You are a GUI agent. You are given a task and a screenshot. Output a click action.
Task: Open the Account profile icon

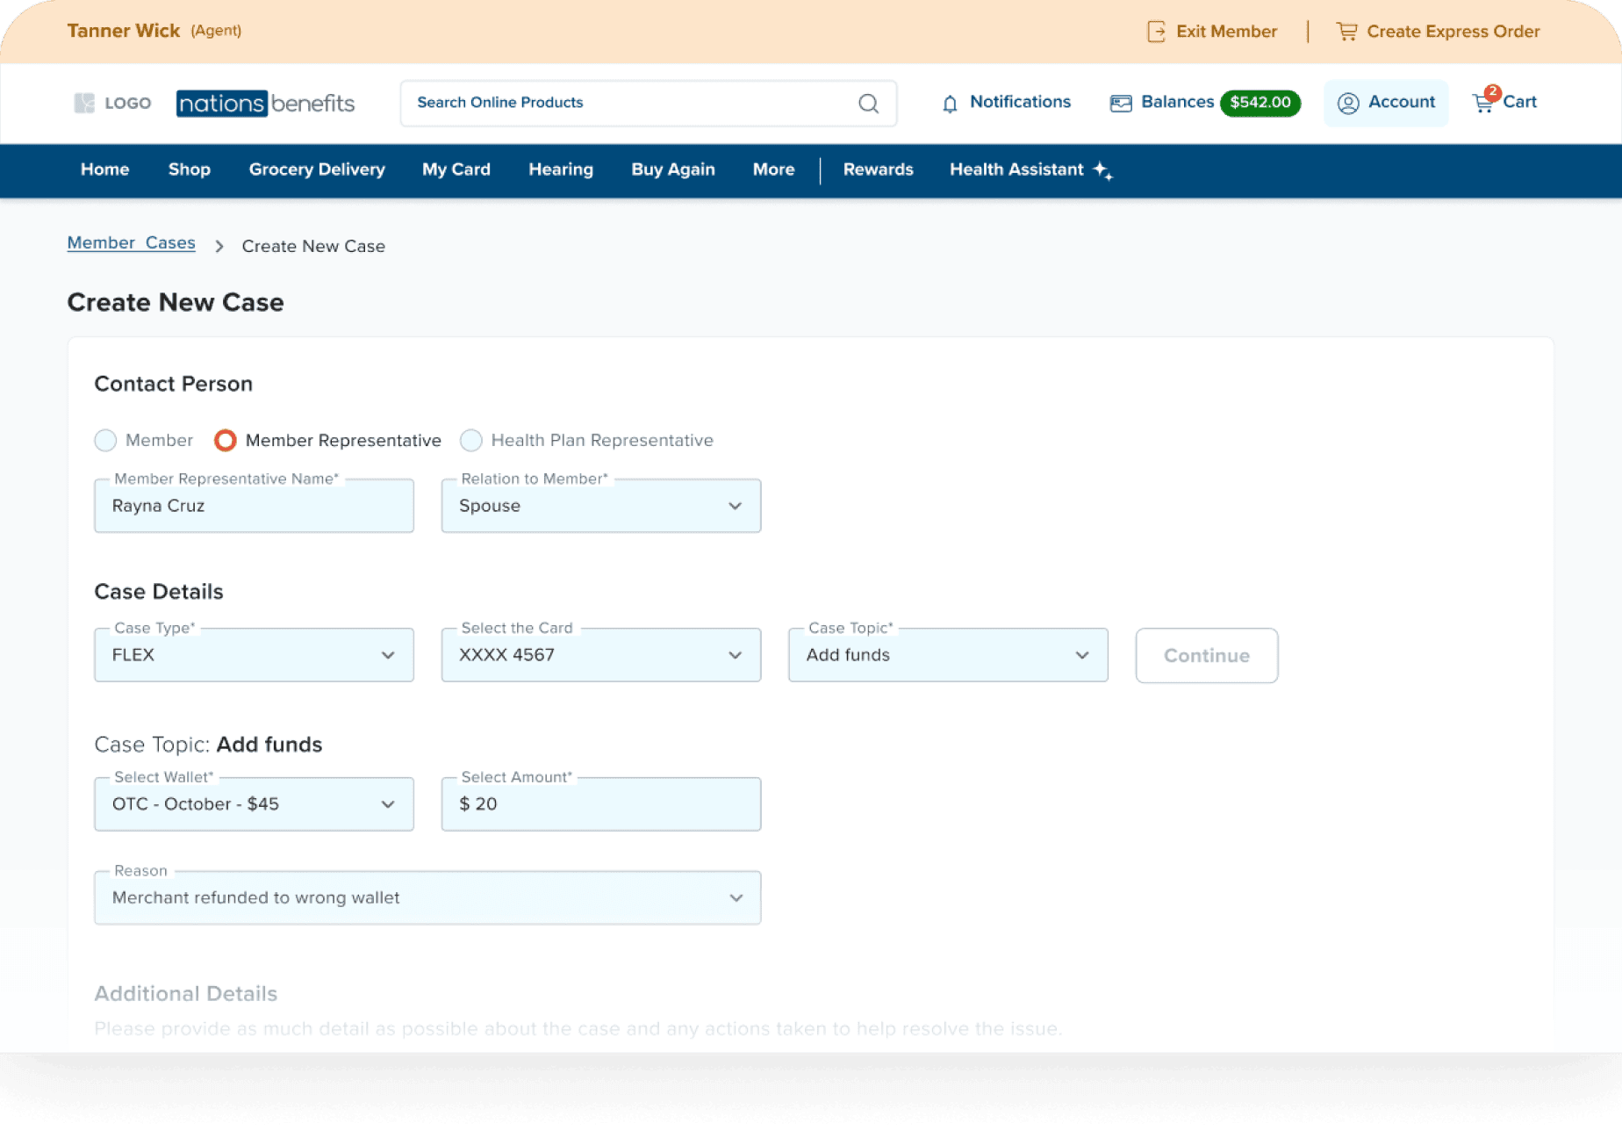point(1348,104)
